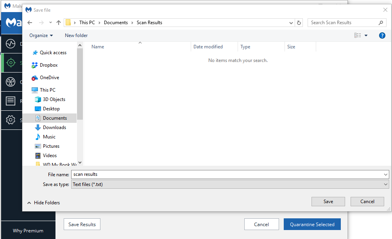Open the Help question mark icon
This screenshot has height=239, width=392.
(382, 35)
